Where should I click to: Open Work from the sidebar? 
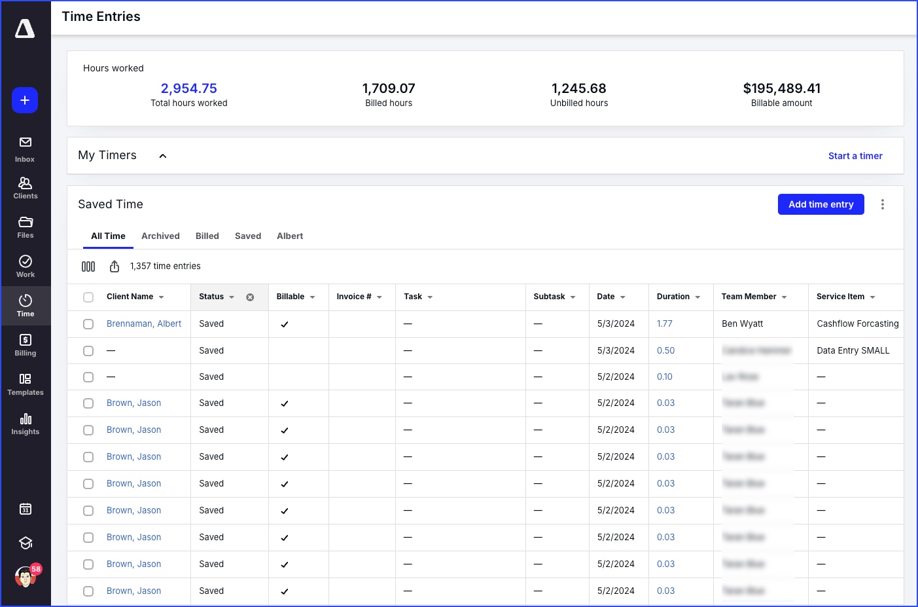click(x=26, y=267)
